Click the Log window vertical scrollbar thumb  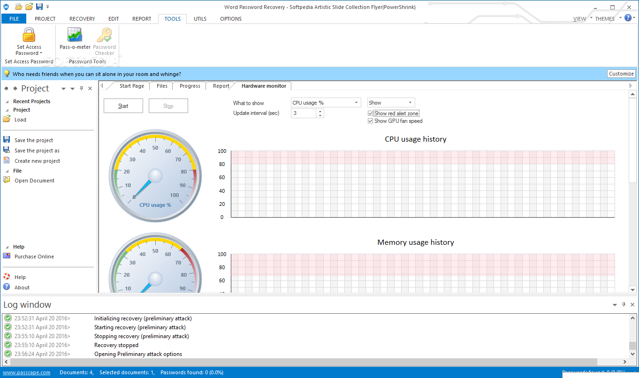tap(632, 346)
